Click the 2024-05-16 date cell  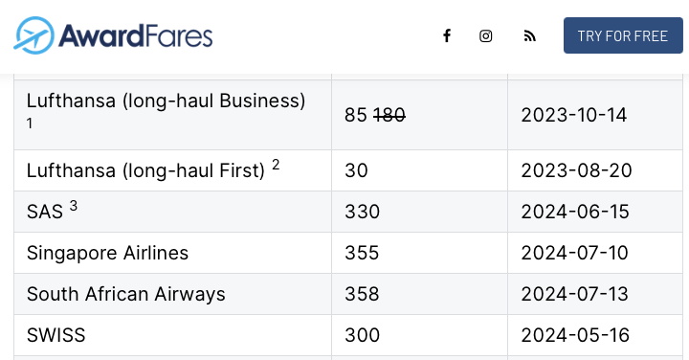[595, 335]
